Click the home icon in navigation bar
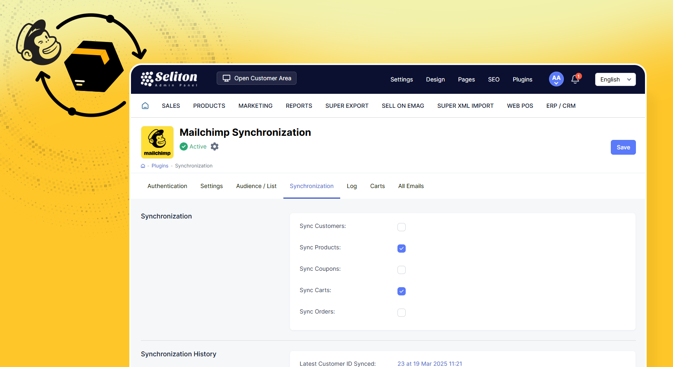The height and width of the screenshot is (367, 673). click(145, 106)
